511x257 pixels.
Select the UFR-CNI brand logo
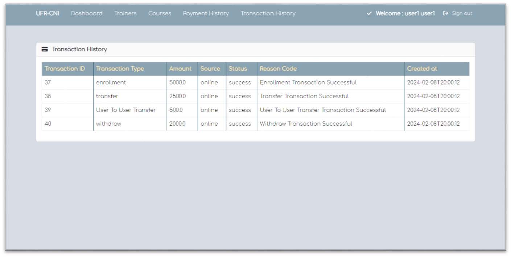(x=48, y=13)
